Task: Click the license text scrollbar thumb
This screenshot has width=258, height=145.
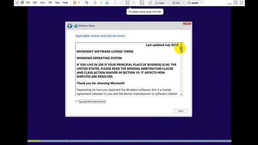Action: coord(181,49)
